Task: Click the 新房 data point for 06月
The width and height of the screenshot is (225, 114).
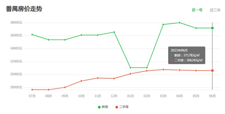Action: point(212,28)
